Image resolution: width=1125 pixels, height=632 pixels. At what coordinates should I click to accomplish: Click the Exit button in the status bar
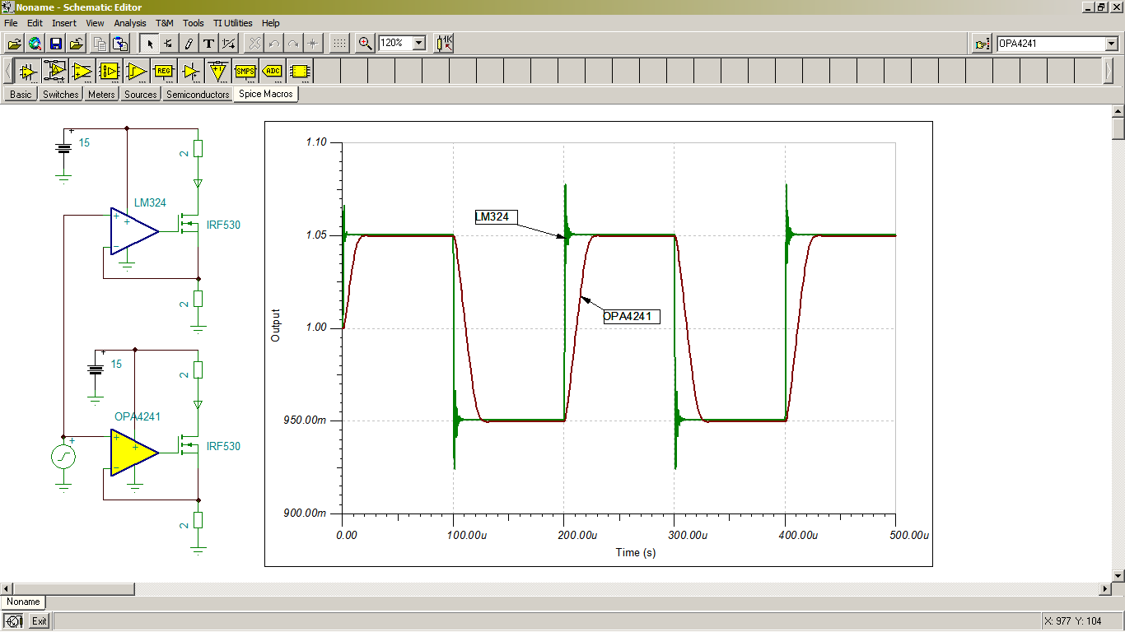tap(40, 621)
